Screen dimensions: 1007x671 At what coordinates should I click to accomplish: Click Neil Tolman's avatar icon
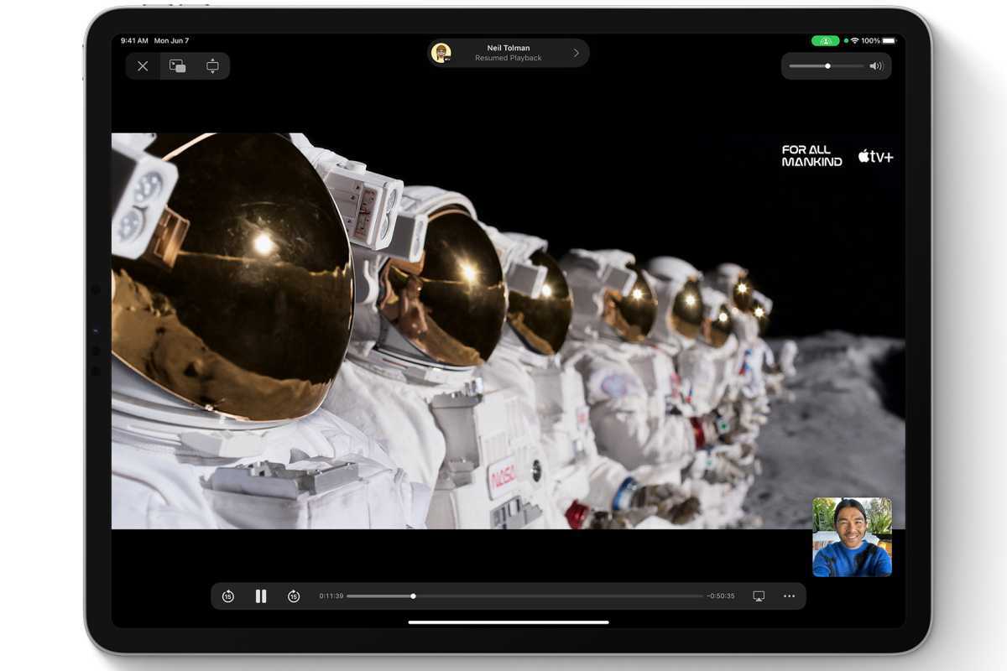click(441, 53)
